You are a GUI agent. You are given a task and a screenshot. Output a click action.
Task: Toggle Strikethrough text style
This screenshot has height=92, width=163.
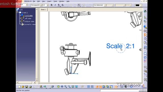click(x=63, y=5)
